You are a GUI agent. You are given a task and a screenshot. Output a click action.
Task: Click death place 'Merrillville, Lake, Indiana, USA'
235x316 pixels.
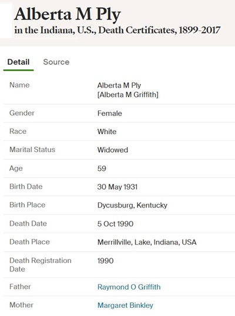[147, 242]
